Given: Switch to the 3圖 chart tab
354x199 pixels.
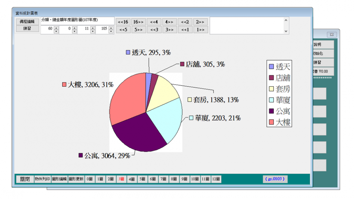Looking at the screenshot, I should point(121,179).
